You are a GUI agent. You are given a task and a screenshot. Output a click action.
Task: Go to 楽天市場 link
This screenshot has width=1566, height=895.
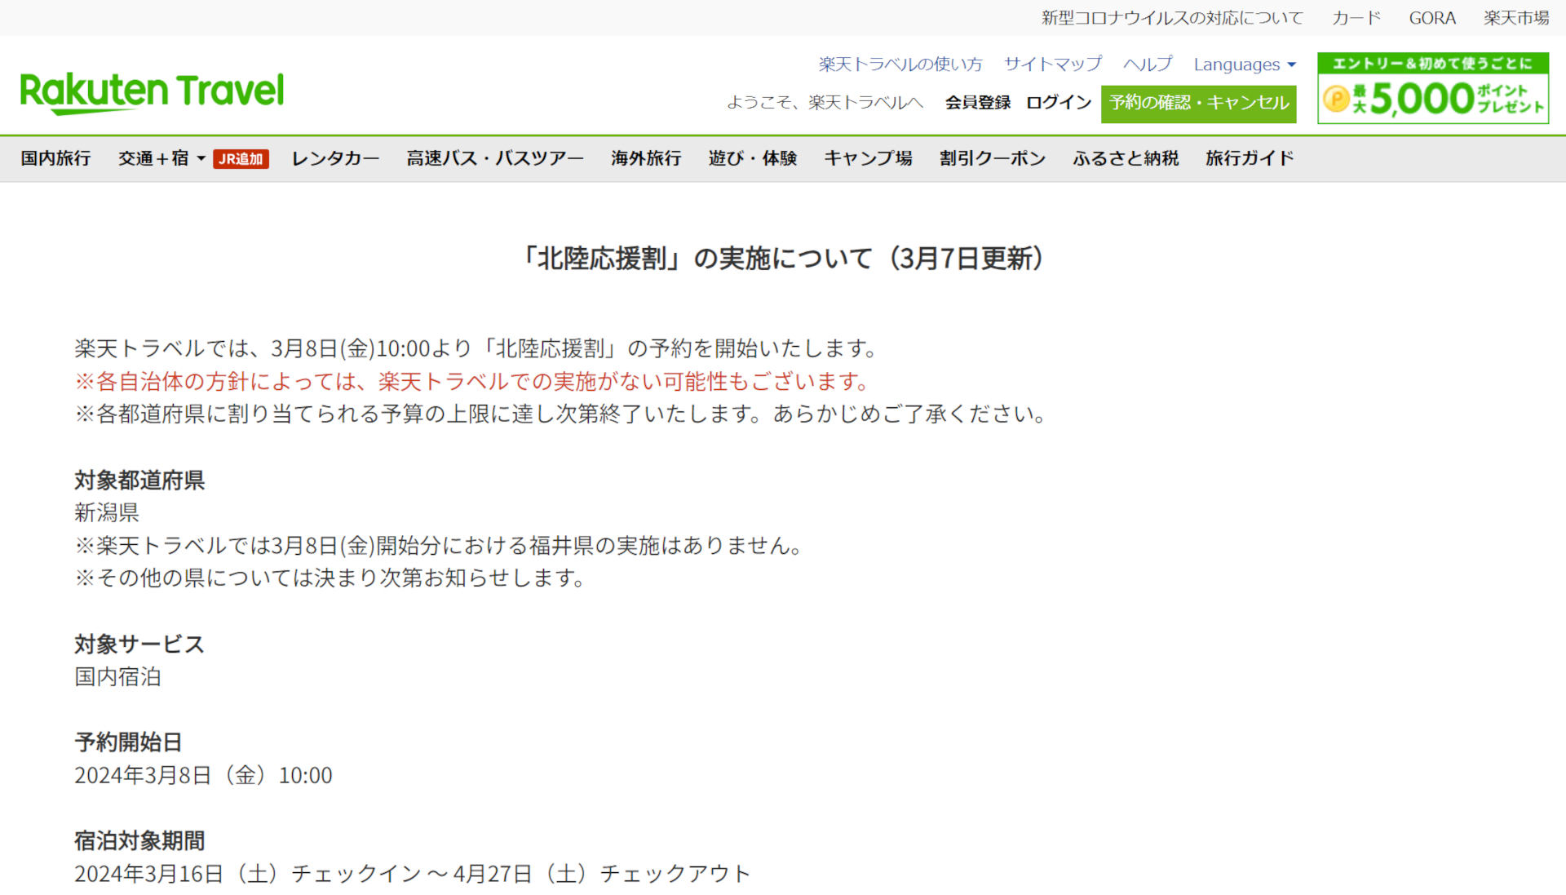point(1516,18)
